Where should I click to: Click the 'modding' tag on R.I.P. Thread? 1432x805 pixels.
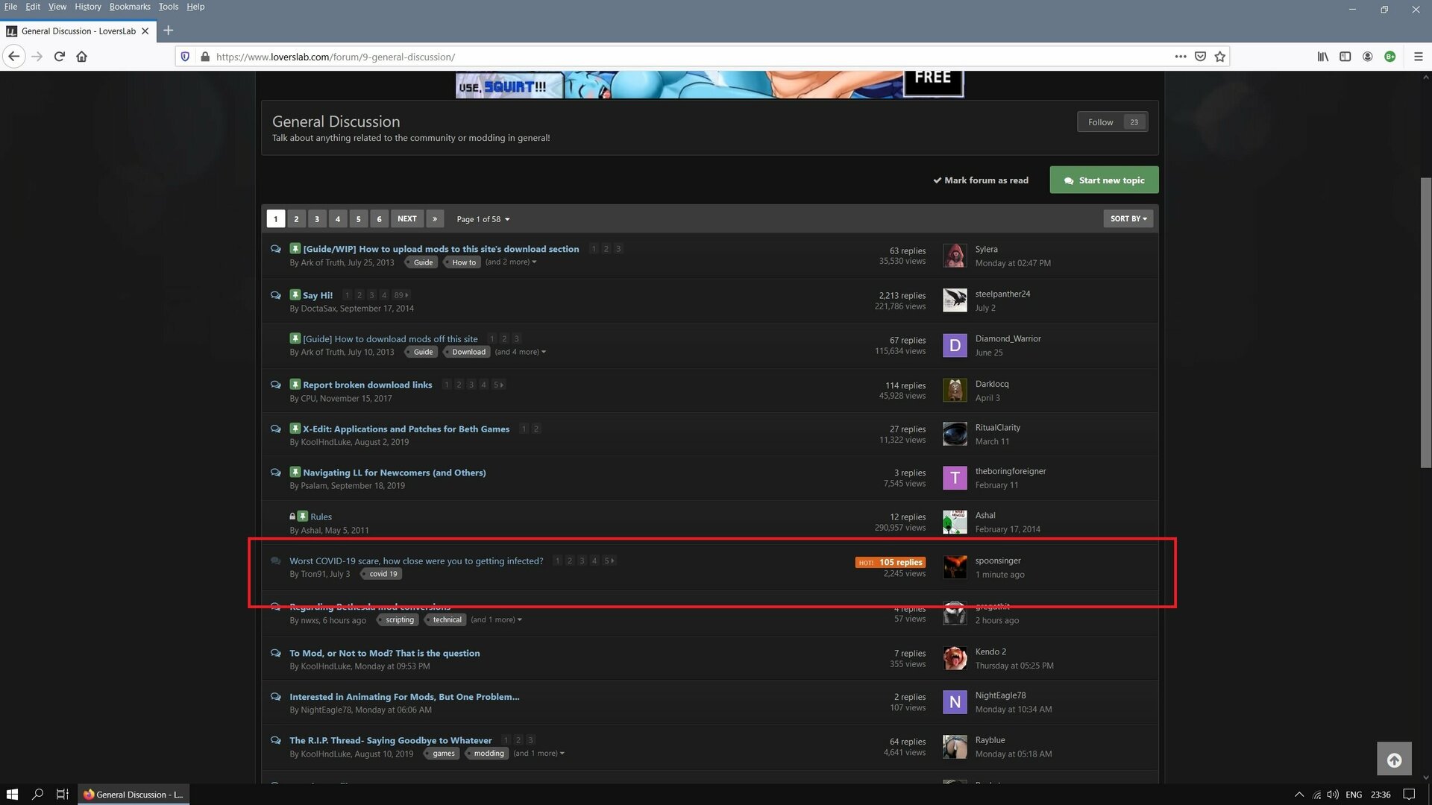pyautogui.click(x=489, y=754)
